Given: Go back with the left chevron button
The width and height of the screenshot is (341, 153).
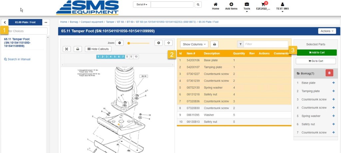Looking at the screenshot, I should click(x=5, y=22).
